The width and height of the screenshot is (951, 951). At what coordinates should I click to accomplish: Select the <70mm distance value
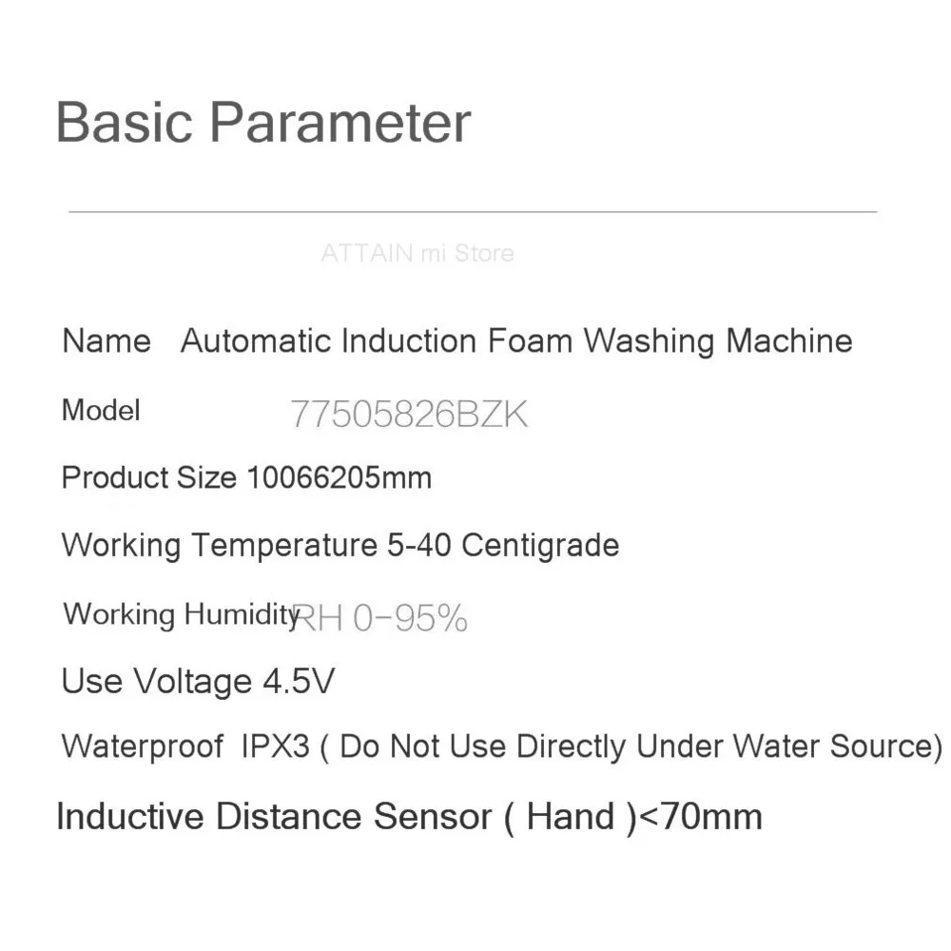pyautogui.click(x=702, y=816)
